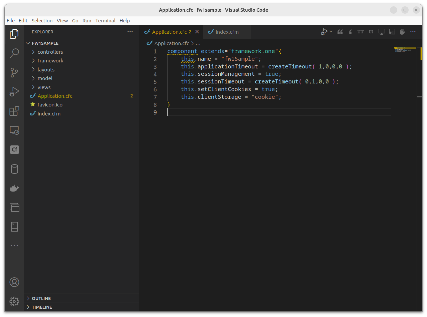Click the double quotes toolbar icon
427x317 pixels.
click(340, 32)
